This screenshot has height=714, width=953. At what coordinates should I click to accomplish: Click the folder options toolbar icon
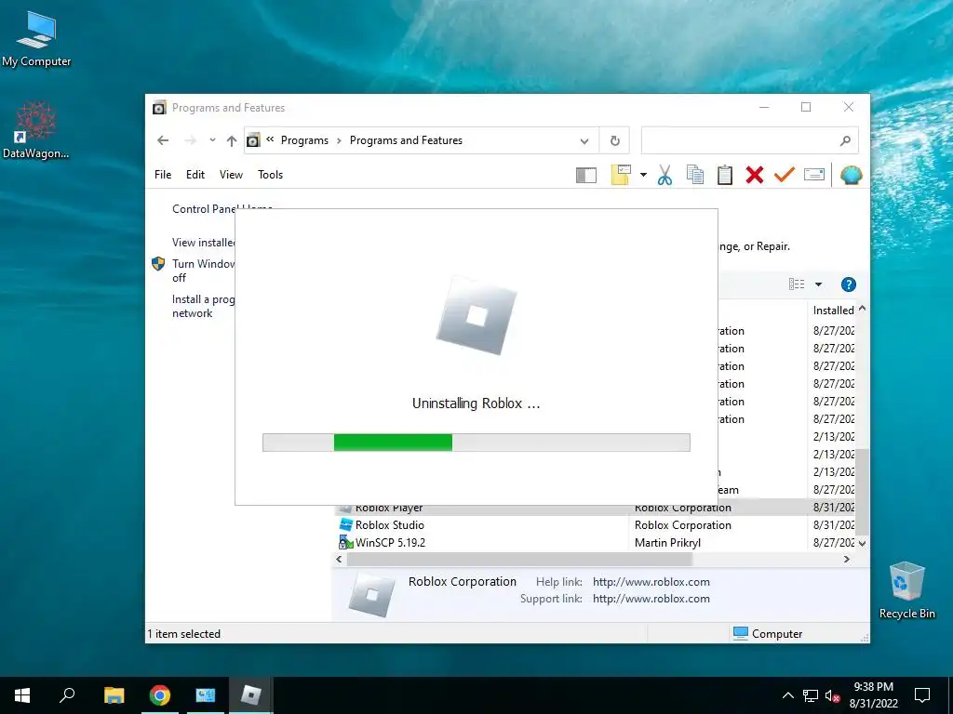[621, 175]
